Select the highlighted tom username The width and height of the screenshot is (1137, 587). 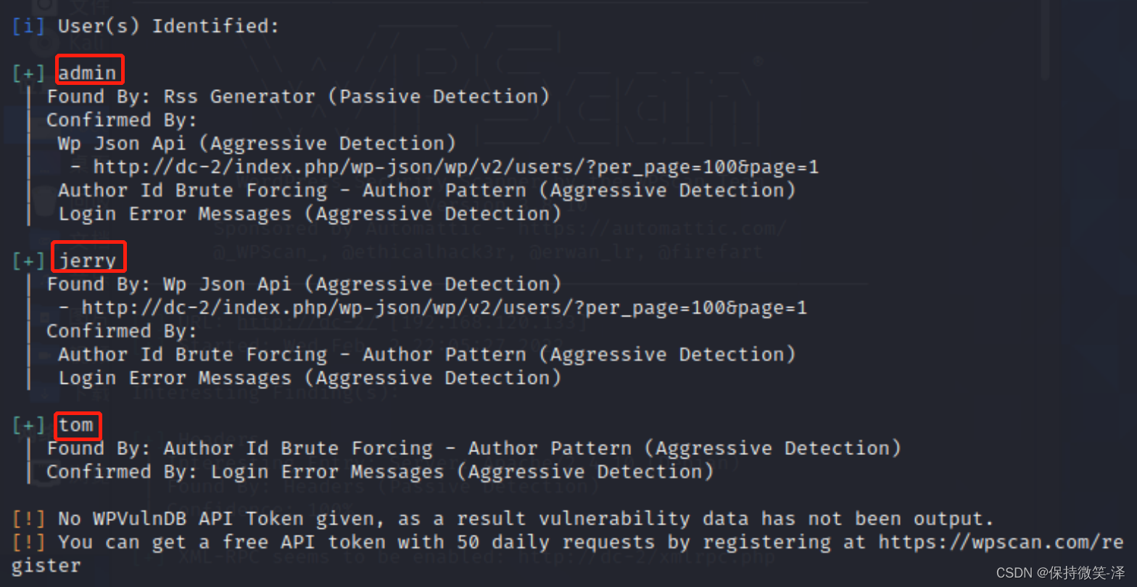pos(76,424)
